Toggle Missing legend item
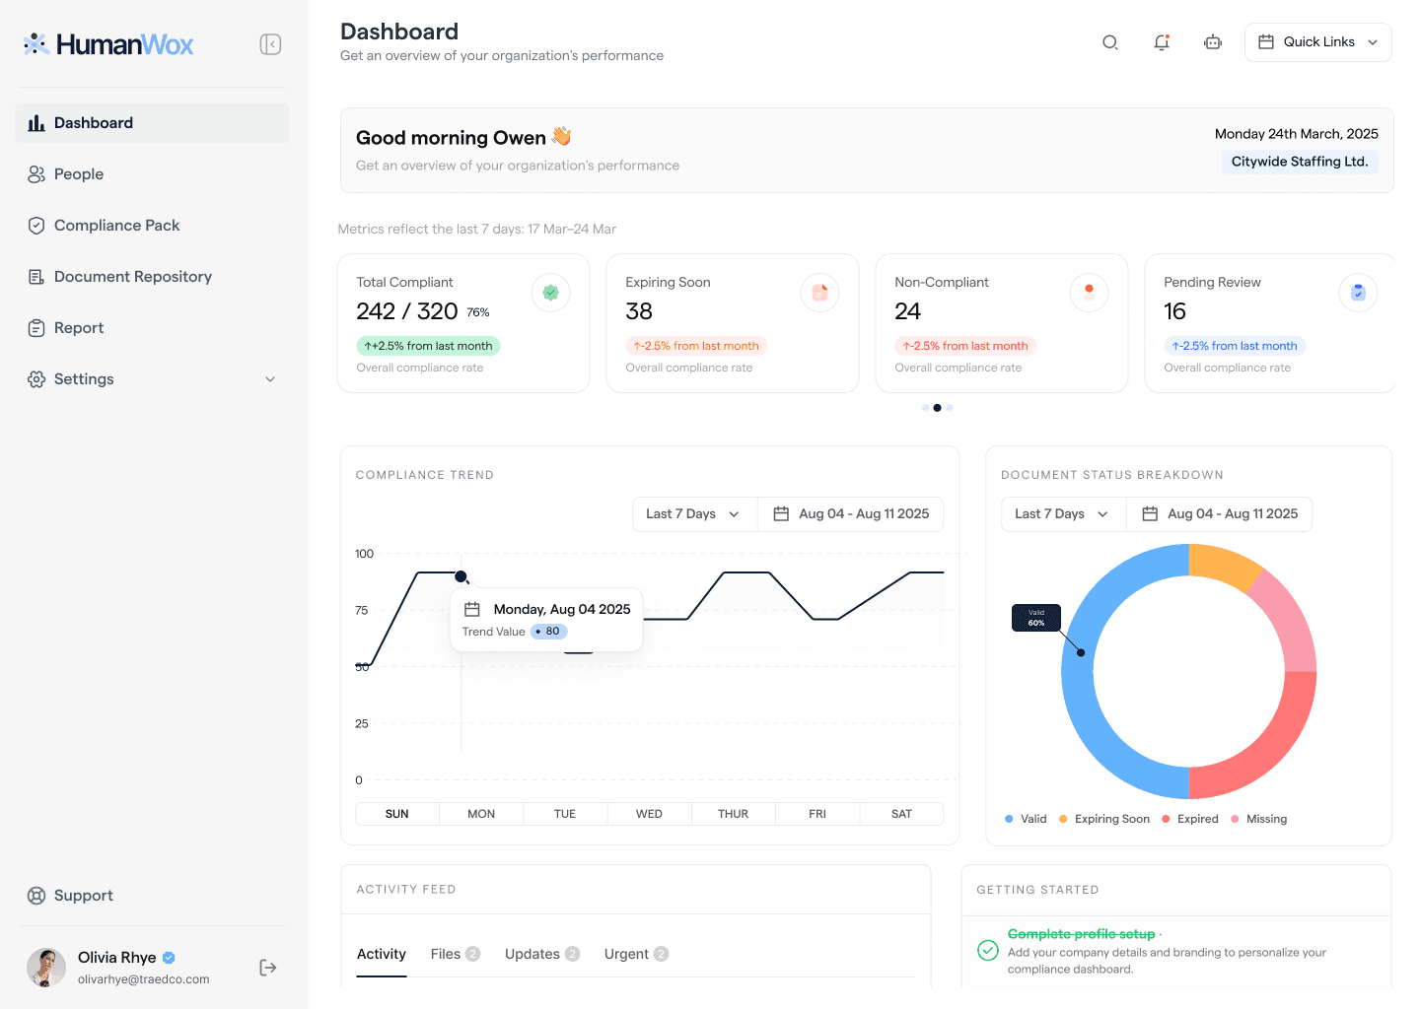The height and width of the screenshot is (1009, 1420). 1259,819
